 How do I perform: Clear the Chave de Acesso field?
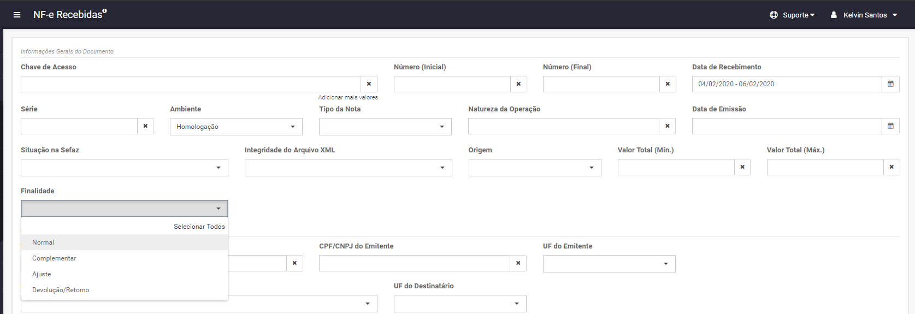[x=369, y=84]
